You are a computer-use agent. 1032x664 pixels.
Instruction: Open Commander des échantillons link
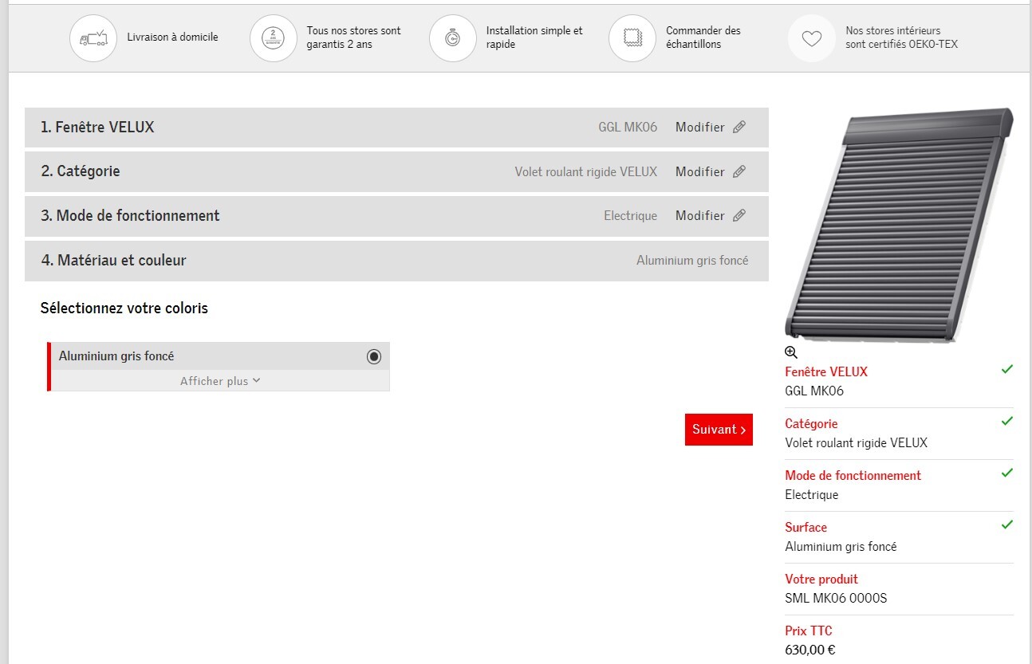[703, 37]
